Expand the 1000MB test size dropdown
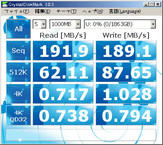Viewport: 163px width, 145px height. [78, 24]
